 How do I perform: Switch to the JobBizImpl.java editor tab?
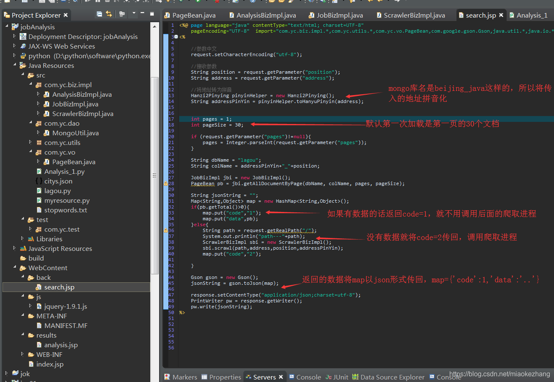pyautogui.click(x=336, y=15)
